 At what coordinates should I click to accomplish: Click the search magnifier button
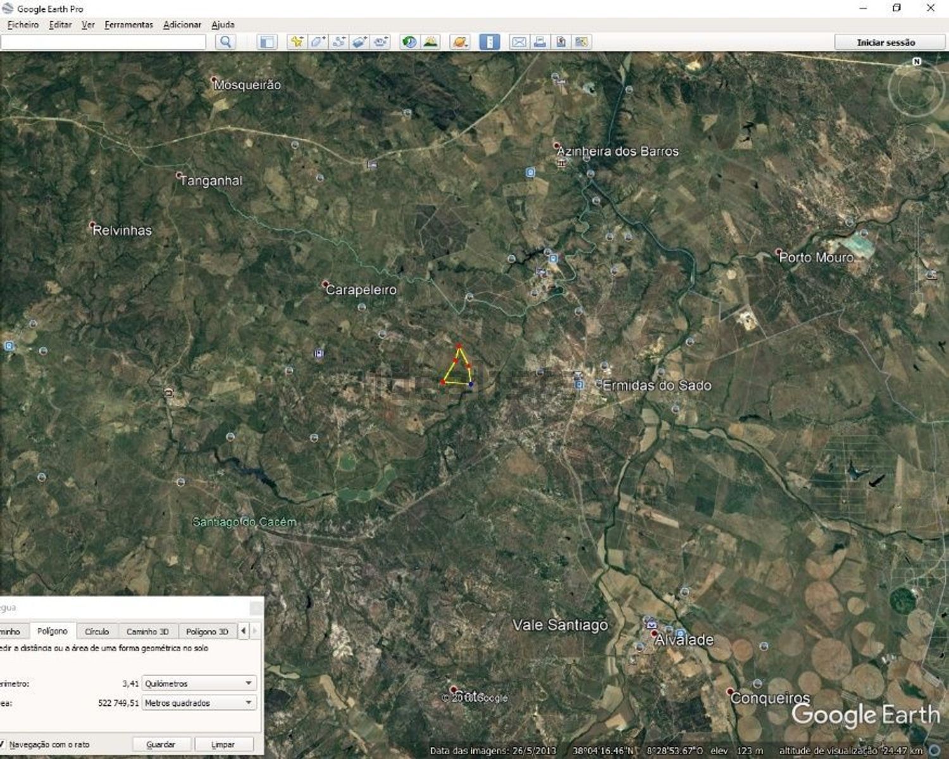point(225,42)
